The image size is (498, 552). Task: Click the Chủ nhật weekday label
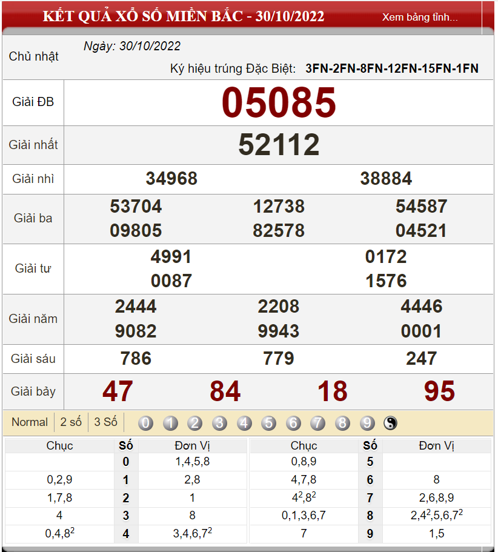point(34,56)
